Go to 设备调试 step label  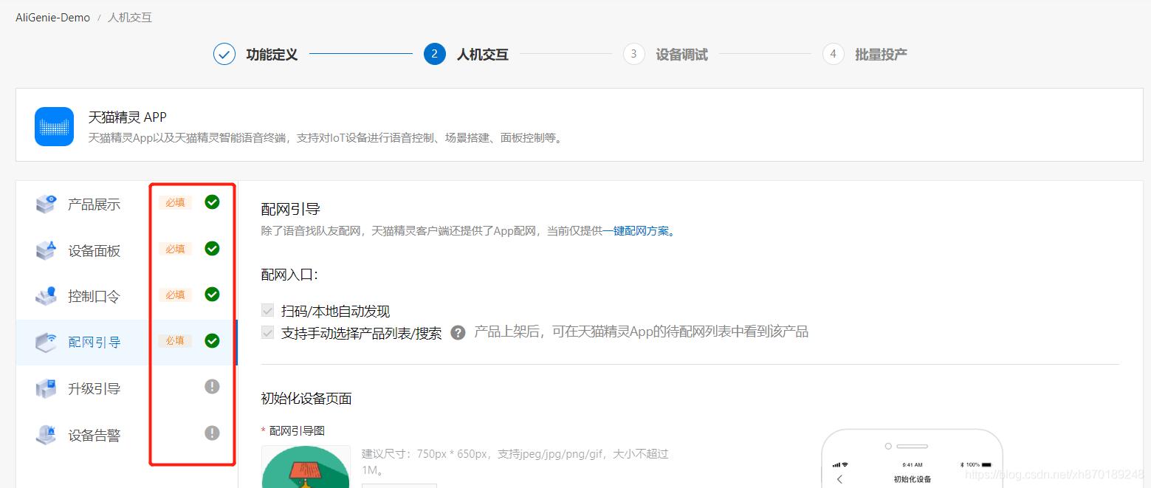point(682,55)
